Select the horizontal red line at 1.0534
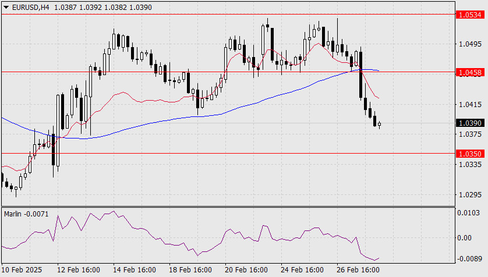This screenshot has width=488, height=277. coord(228,15)
